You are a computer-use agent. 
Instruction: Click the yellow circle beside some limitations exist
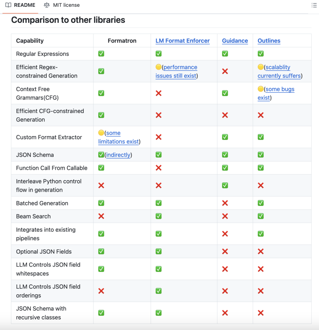pyautogui.click(x=101, y=133)
